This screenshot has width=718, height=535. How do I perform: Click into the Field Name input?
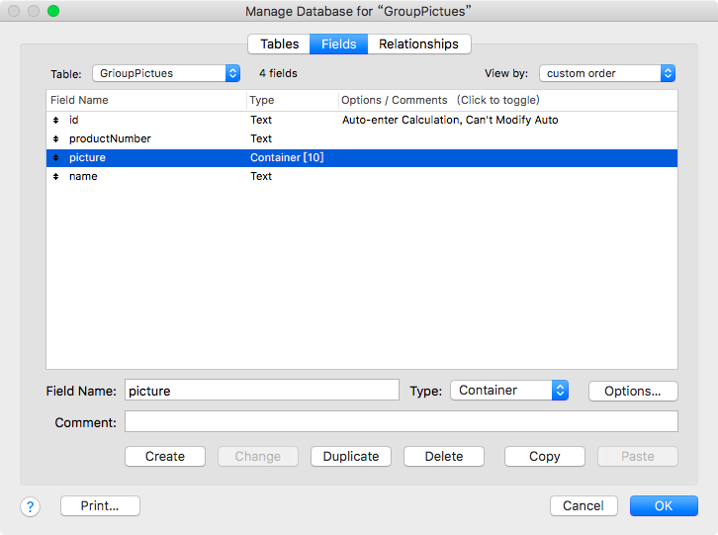[262, 391]
